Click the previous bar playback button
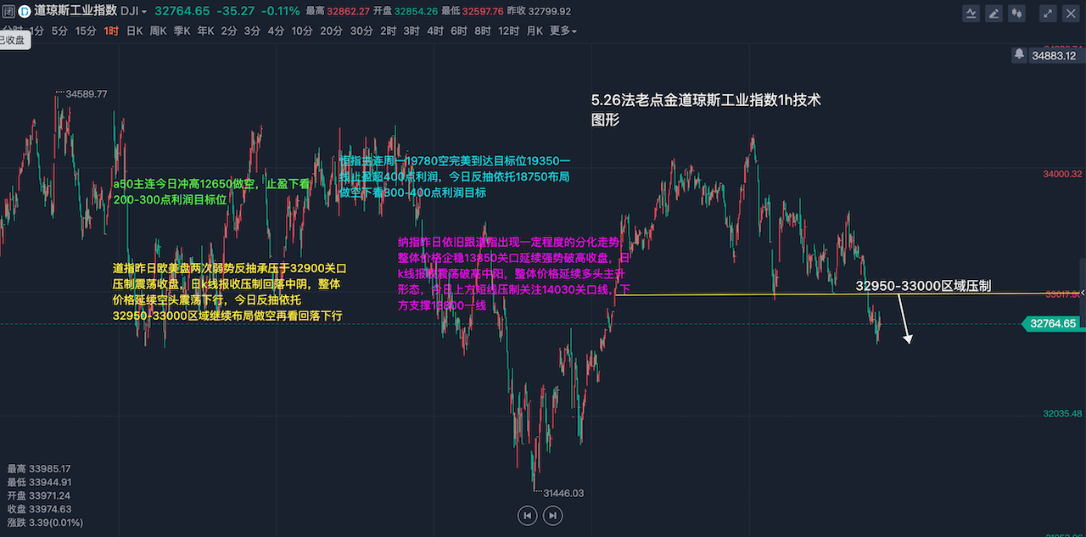This screenshot has width=1086, height=537. pos(527,515)
